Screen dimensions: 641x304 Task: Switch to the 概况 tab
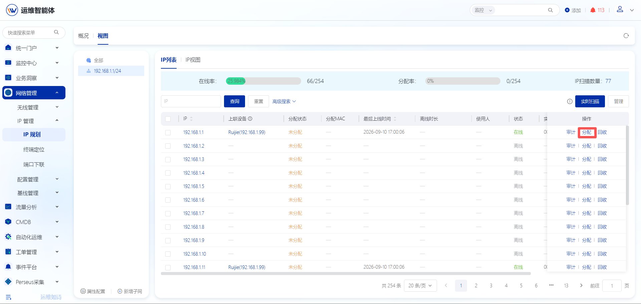pyautogui.click(x=83, y=36)
